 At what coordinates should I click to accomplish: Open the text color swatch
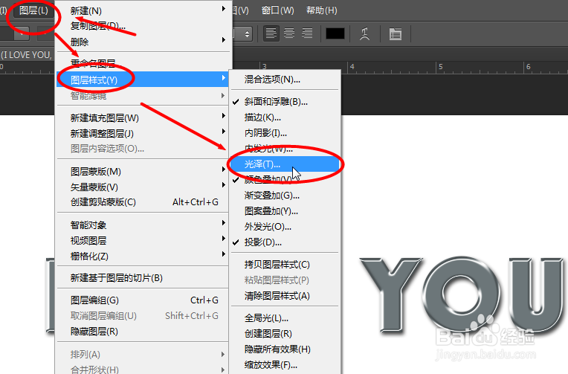[x=335, y=33]
